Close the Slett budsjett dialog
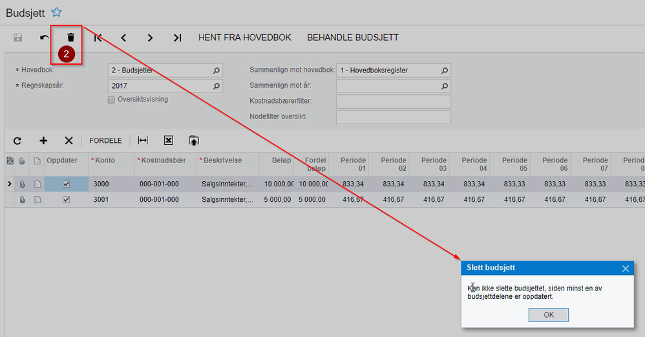Image resolution: width=645 pixels, height=337 pixels. pyautogui.click(x=626, y=268)
